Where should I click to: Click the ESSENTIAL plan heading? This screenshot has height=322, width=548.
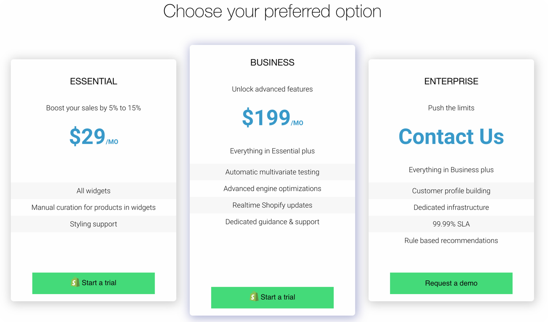click(94, 81)
